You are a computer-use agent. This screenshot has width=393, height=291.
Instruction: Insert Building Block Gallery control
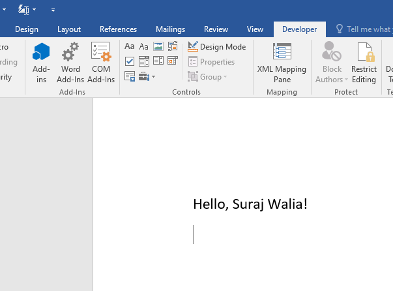tap(173, 46)
